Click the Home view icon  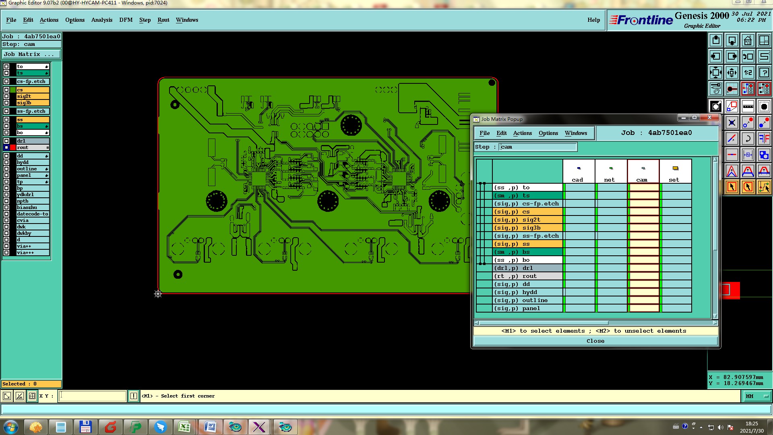coord(748,40)
